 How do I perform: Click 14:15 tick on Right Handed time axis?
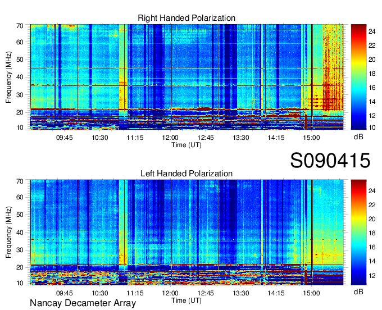[x=276, y=138]
